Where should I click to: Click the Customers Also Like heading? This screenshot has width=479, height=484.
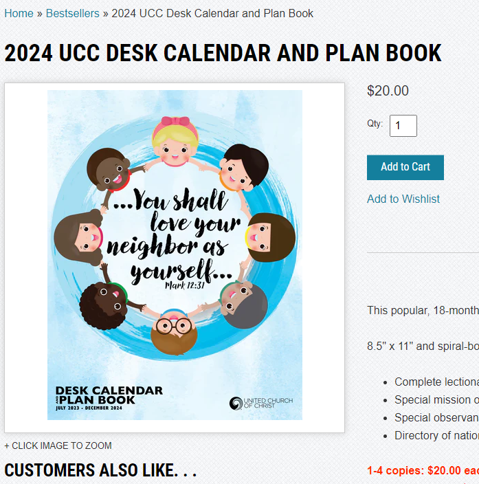(x=100, y=470)
